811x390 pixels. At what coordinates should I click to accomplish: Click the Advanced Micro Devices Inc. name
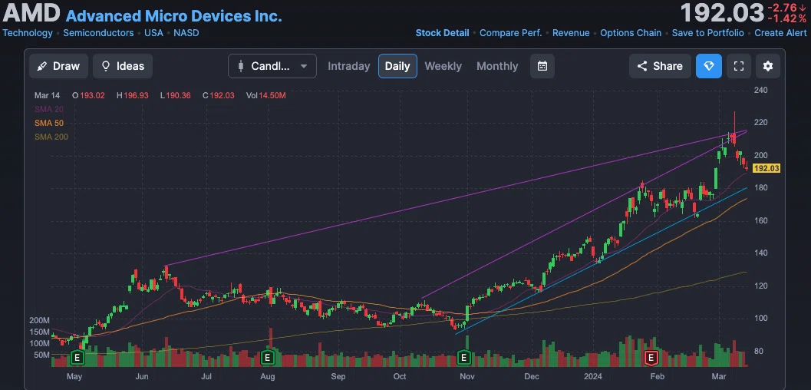click(173, 16)
